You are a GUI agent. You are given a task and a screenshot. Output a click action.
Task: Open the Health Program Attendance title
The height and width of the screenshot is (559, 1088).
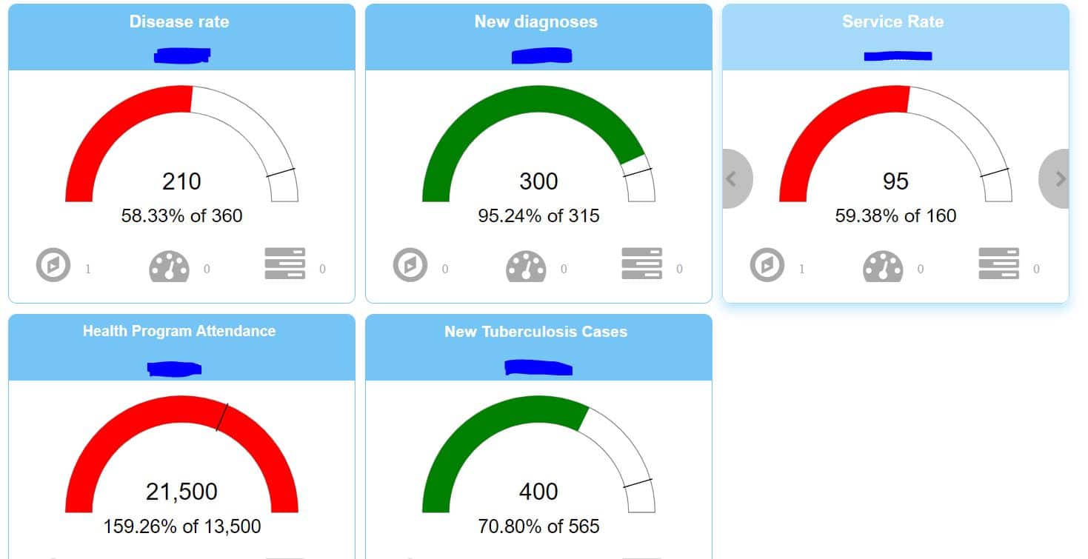coord(179,331)
